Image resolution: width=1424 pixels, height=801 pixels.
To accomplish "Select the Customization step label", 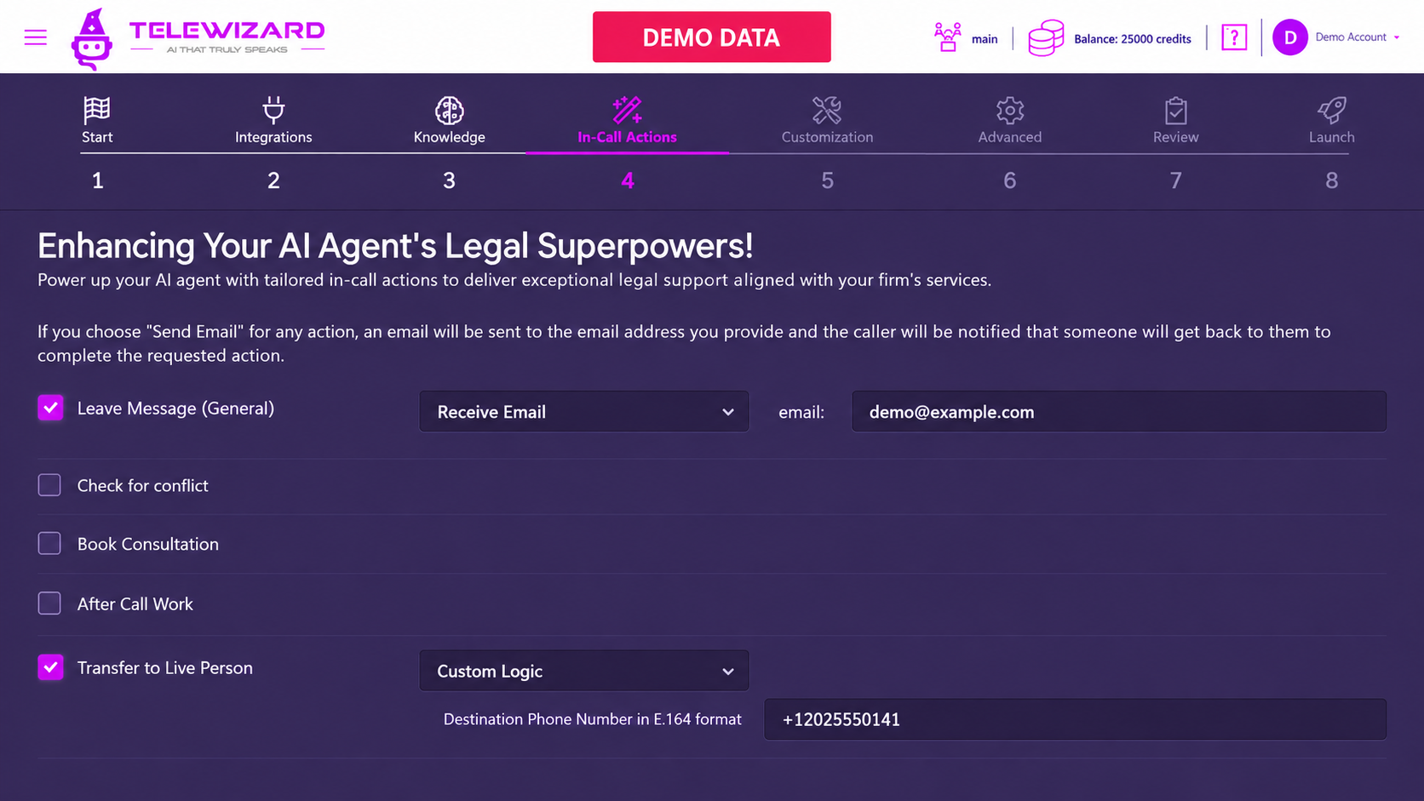I will tap(827, 137).
